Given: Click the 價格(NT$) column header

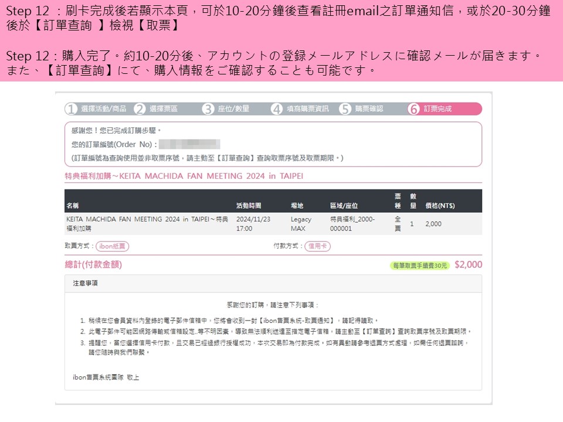Looking at the screenshot, I should pos(440,206).
